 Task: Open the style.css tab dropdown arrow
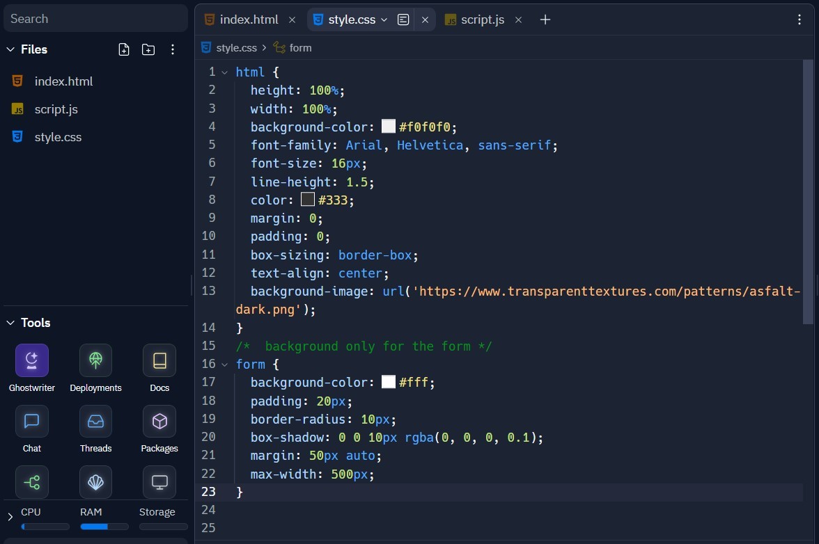pyautogui.click(x=384, y=19)
